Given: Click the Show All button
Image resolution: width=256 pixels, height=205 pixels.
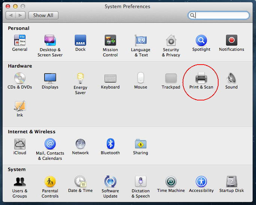Looking at the screenshot, I should click(x=43, y=15).
